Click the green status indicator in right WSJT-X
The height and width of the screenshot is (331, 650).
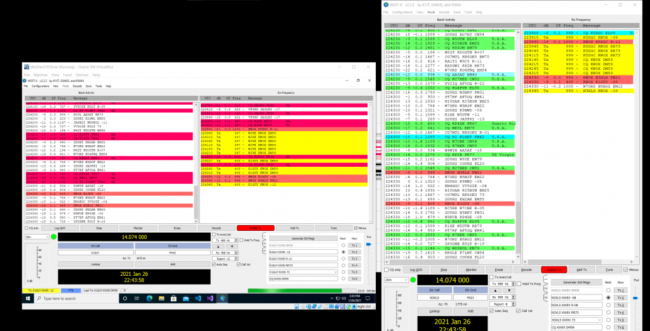(x=413, y=280)
